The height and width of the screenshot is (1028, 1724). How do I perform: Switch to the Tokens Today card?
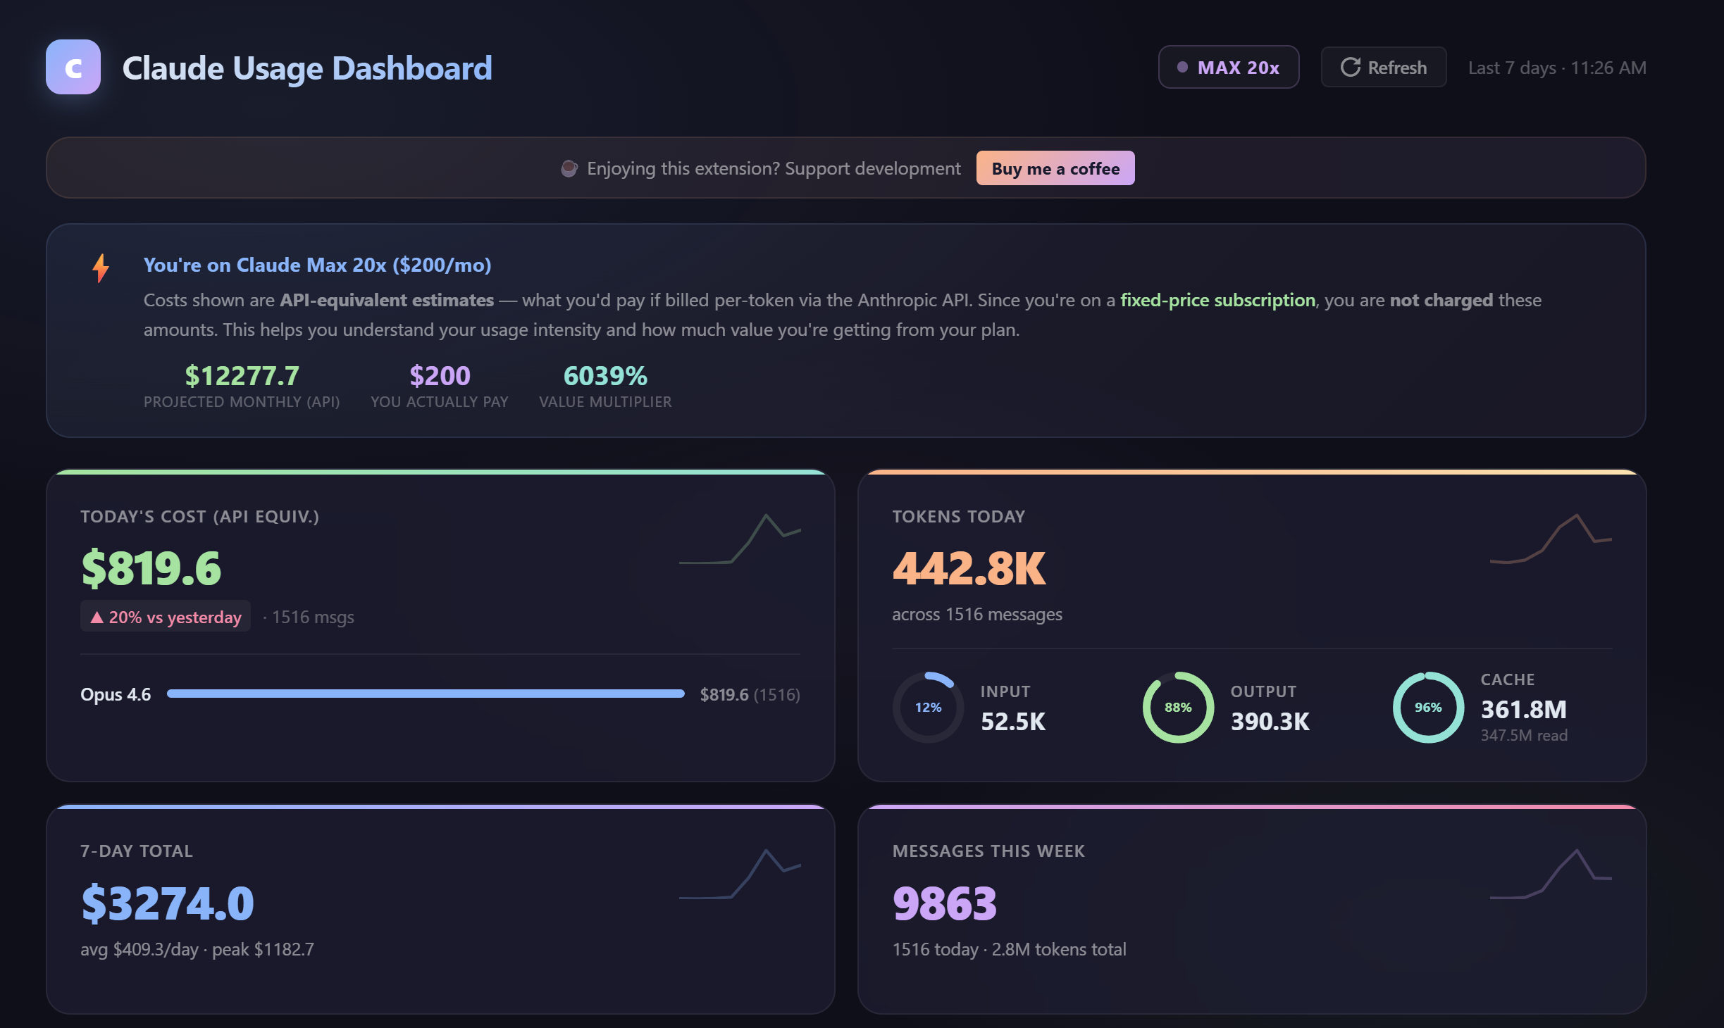960,516
